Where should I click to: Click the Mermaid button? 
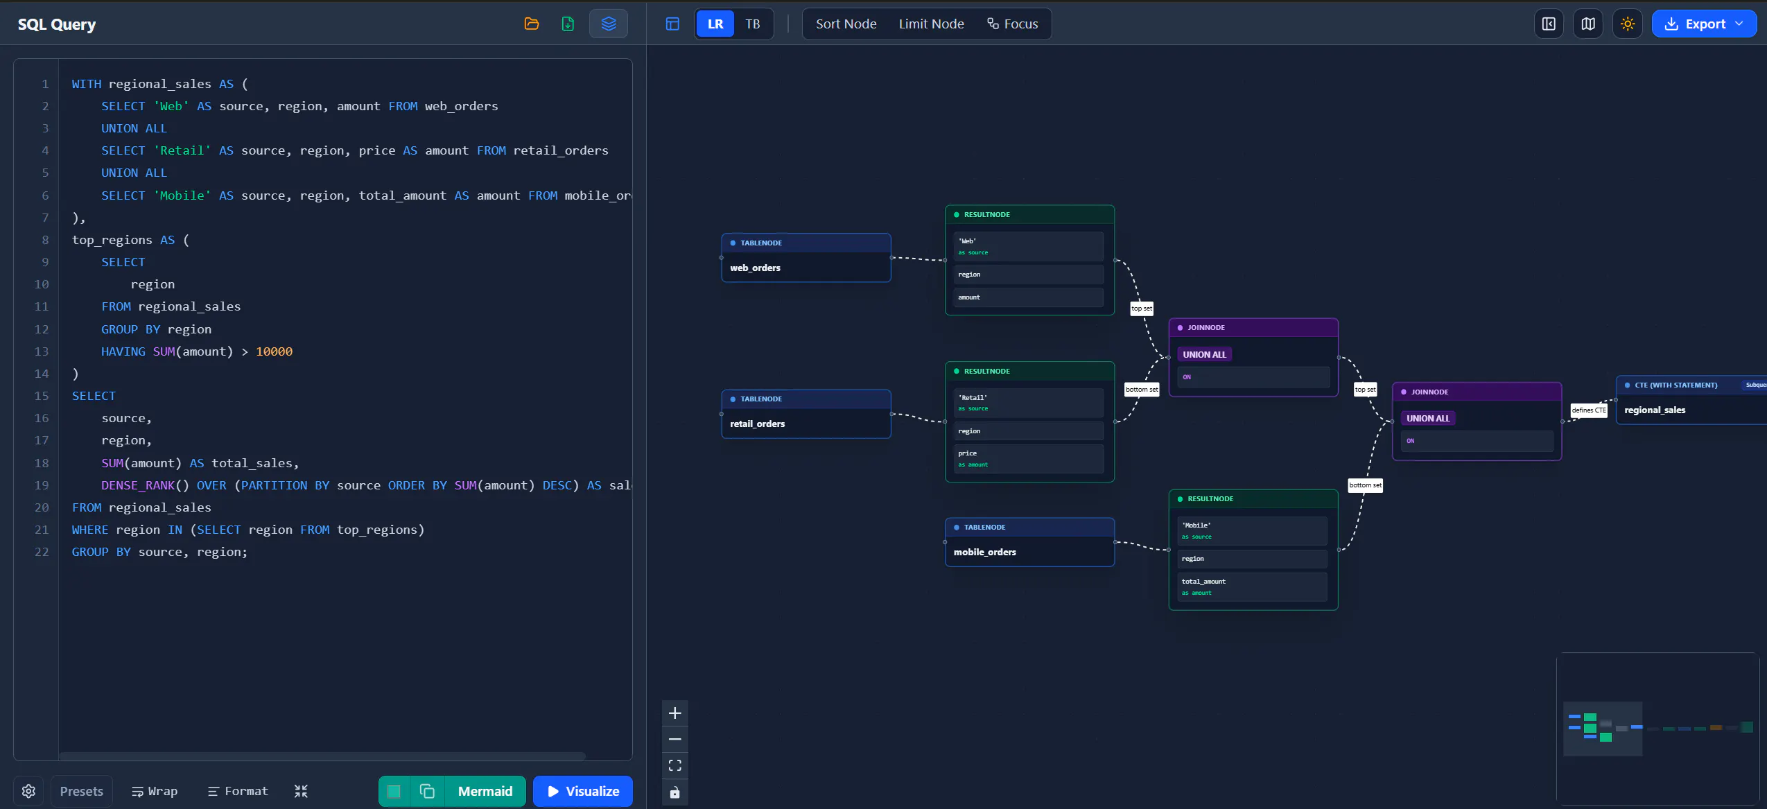485,791
